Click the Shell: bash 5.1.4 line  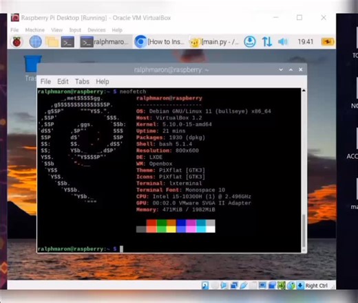pyautogui.click(x=164, y=144)
